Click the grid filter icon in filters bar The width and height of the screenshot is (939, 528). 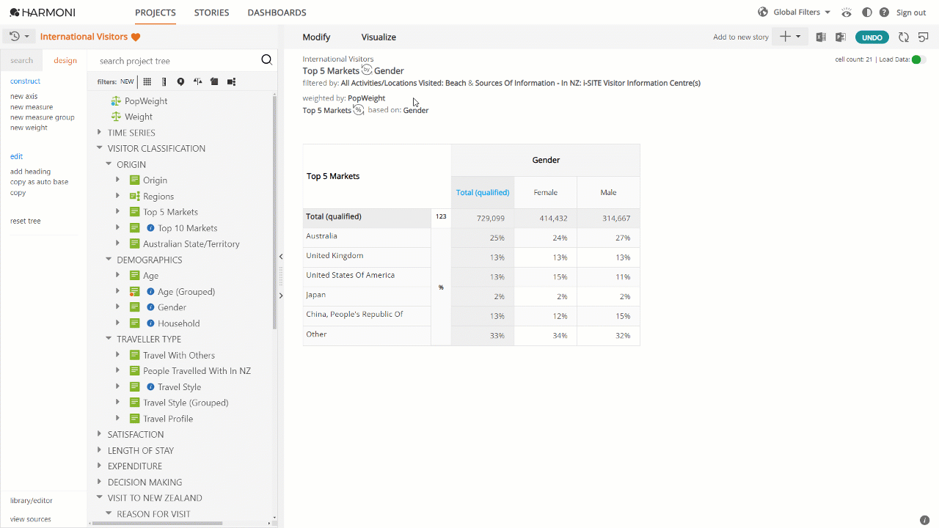click(147, 82)
